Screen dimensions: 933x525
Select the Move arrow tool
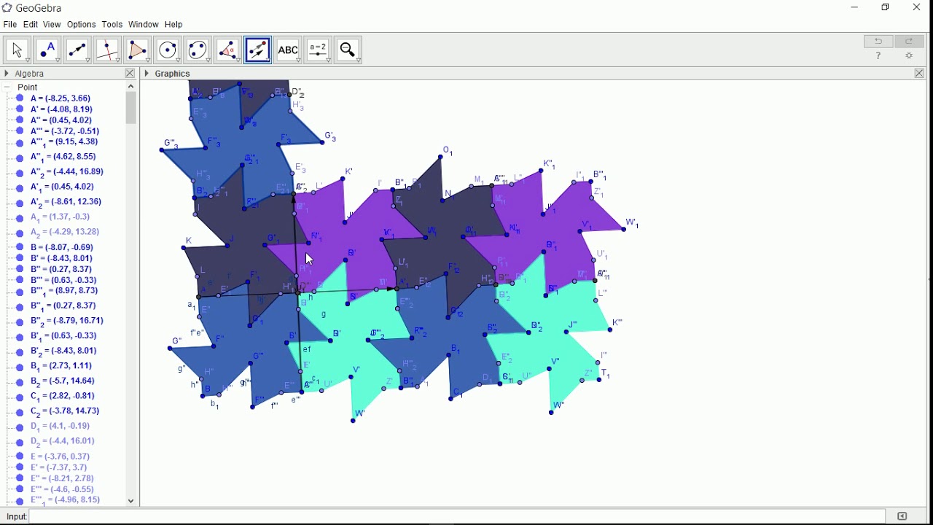(x=16, y=50)
